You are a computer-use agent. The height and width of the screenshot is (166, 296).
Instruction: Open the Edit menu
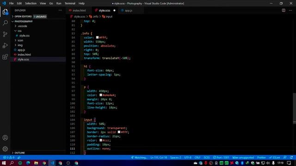click(x=19, y=3)
